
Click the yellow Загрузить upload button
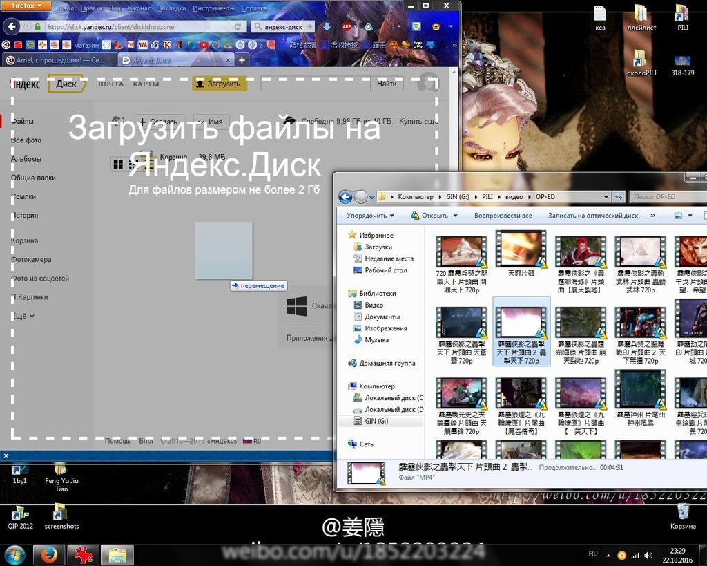[x=219, y=84]
